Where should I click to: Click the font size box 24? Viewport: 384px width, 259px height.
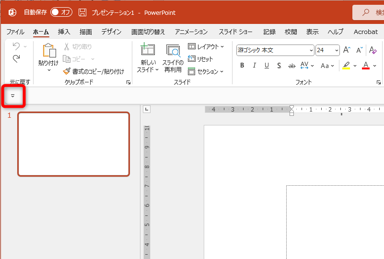coord(325,50)
